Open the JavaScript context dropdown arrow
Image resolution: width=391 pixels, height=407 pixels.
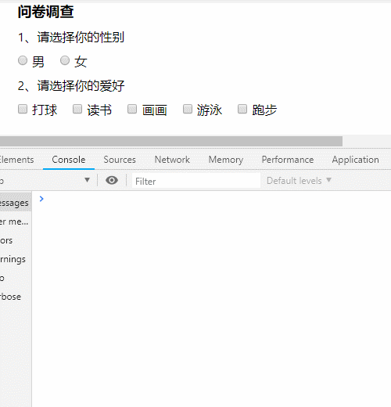(88, 180)
